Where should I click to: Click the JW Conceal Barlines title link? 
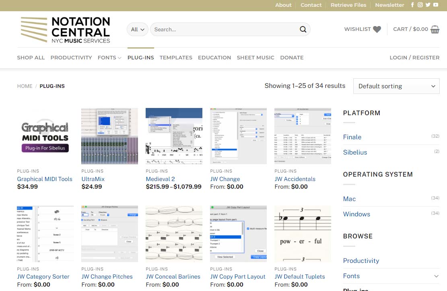pyautogui.click(x=173, y=277)
